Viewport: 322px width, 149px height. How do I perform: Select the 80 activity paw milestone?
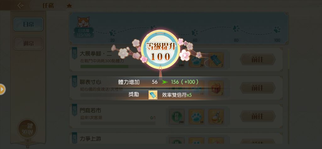click(236, 29)
